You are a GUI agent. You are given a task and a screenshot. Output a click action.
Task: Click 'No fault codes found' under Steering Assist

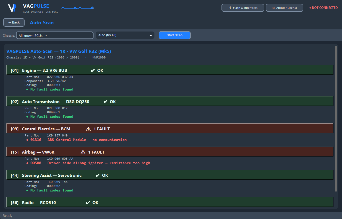(50, 190)
